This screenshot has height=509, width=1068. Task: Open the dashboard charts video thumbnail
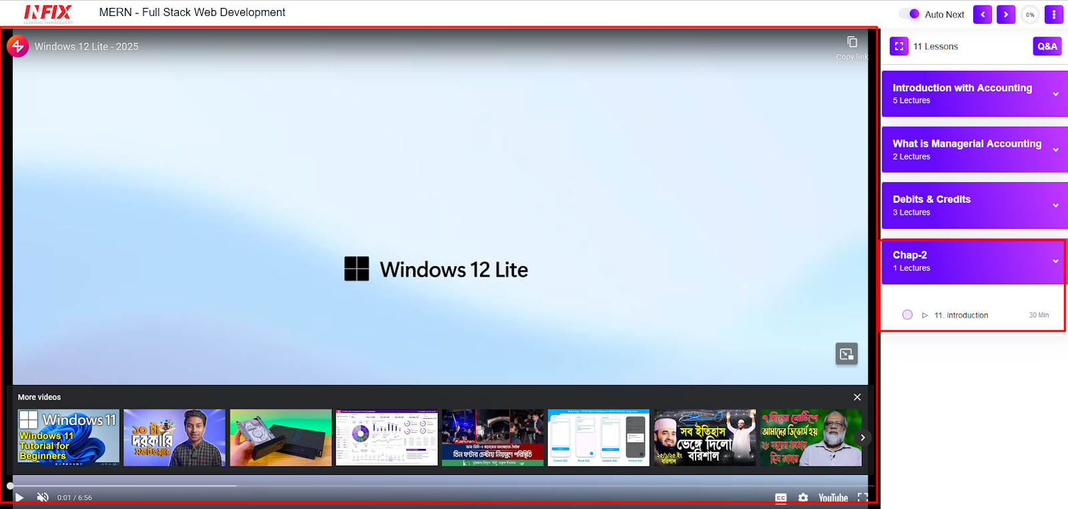(386, 438)
